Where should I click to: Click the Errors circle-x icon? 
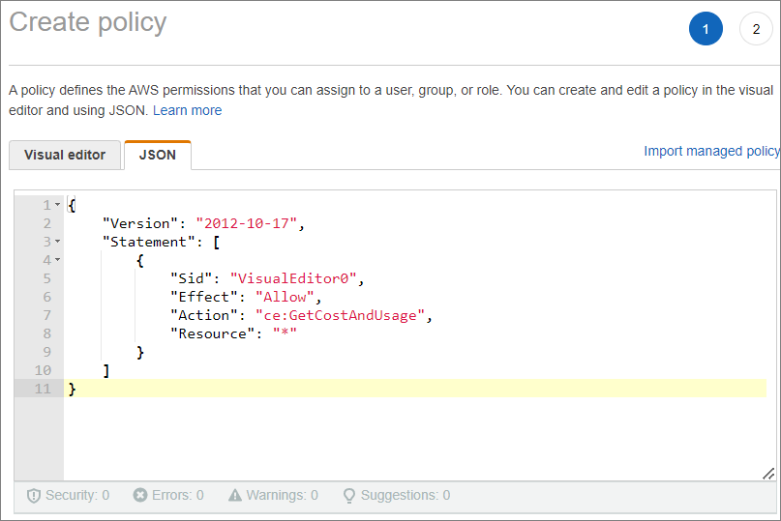140,495
